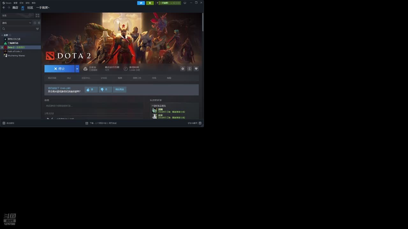Open the green notifications bell
This screenshot has height=229, width=408.
(x=150, y=3)
